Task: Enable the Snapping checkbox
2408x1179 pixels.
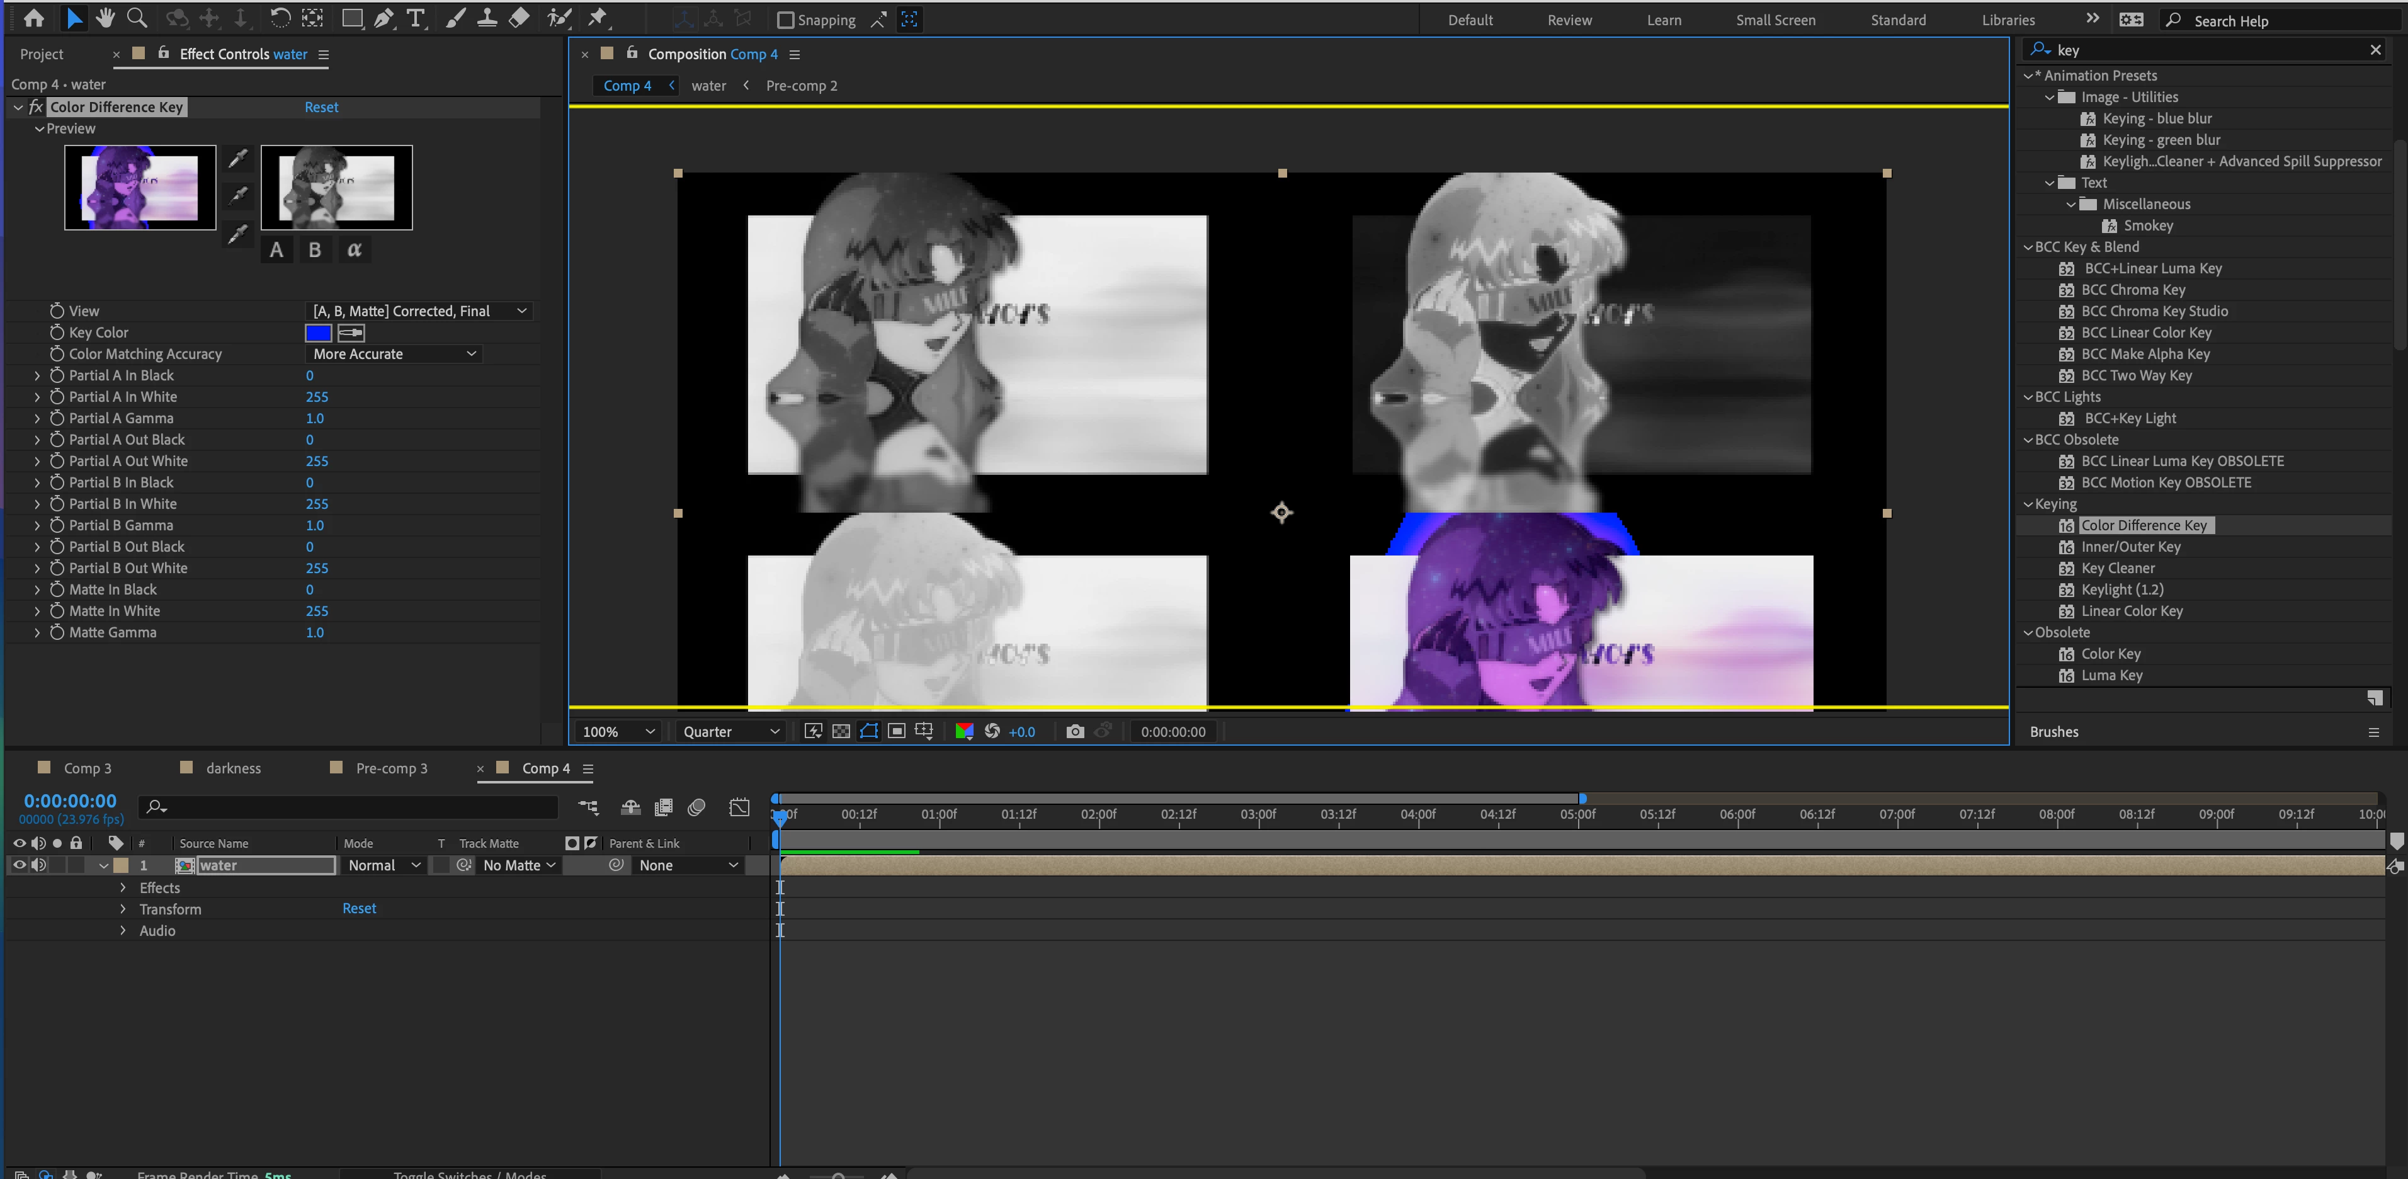Action: (x=786, y=20)
